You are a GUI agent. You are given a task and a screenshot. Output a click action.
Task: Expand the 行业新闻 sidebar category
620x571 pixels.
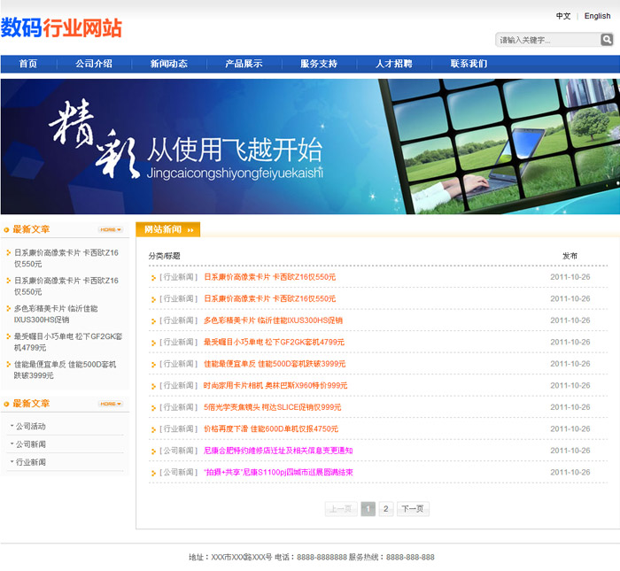pyautogui.click(x=30, y=462)
